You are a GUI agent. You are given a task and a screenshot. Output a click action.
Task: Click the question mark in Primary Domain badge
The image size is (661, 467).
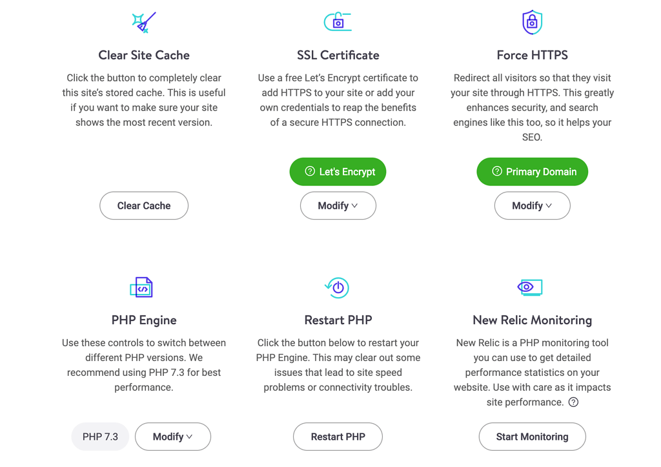point(498,171)
